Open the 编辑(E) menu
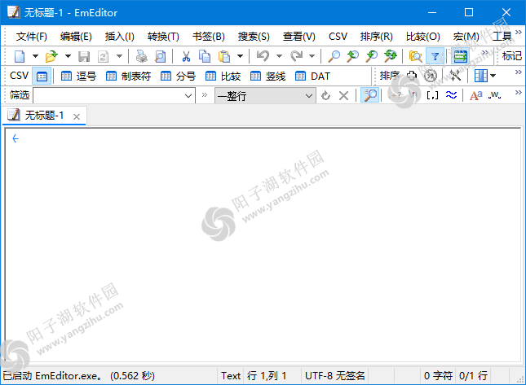Image resolution: width=526 pixels, height=385 pixels. pyautogui.click(x=76, y=36)
